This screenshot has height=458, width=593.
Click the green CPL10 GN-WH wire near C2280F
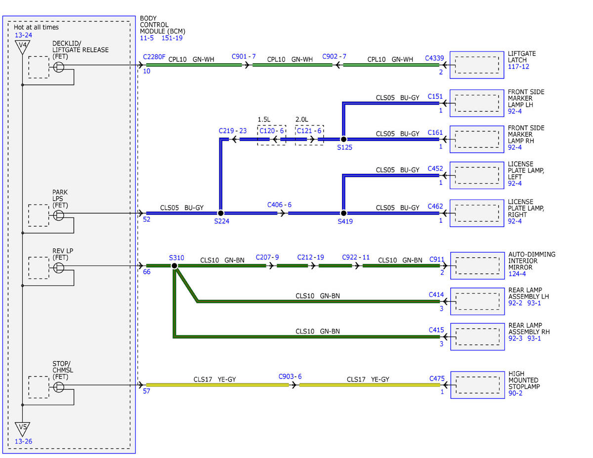(193, 65)
